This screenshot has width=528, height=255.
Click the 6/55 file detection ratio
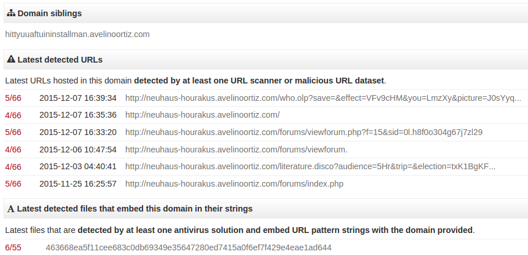pyautogui.click(x=13, y=247)
